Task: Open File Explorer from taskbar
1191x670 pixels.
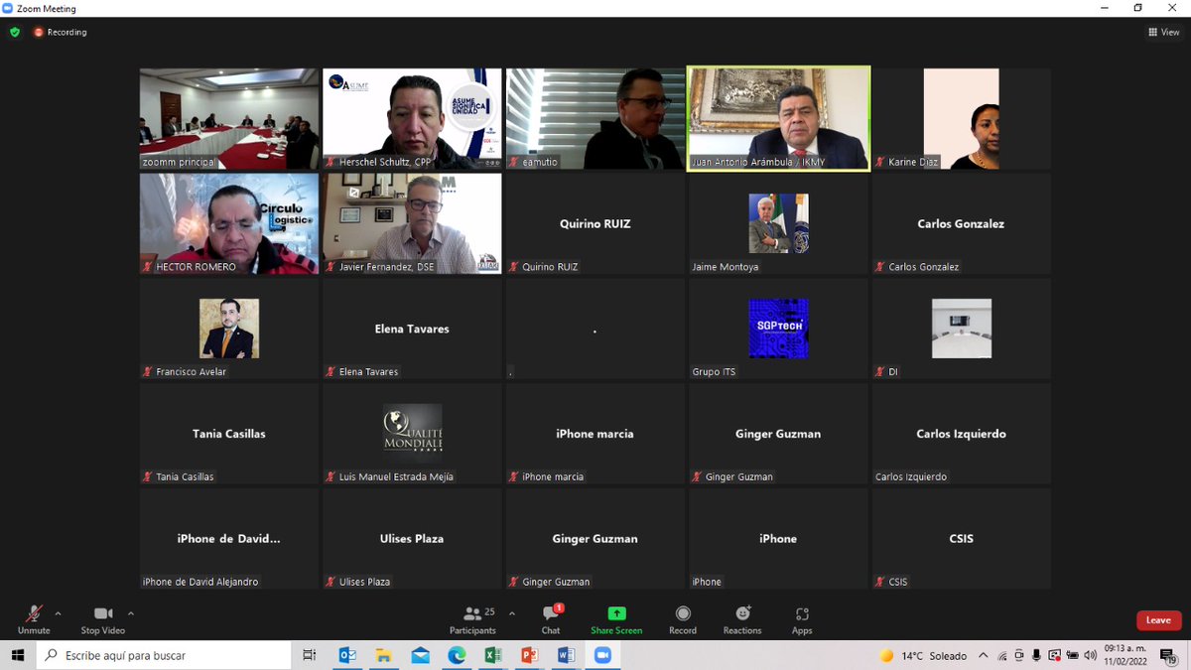Action: pyautogui.click(x=384, y=655)
